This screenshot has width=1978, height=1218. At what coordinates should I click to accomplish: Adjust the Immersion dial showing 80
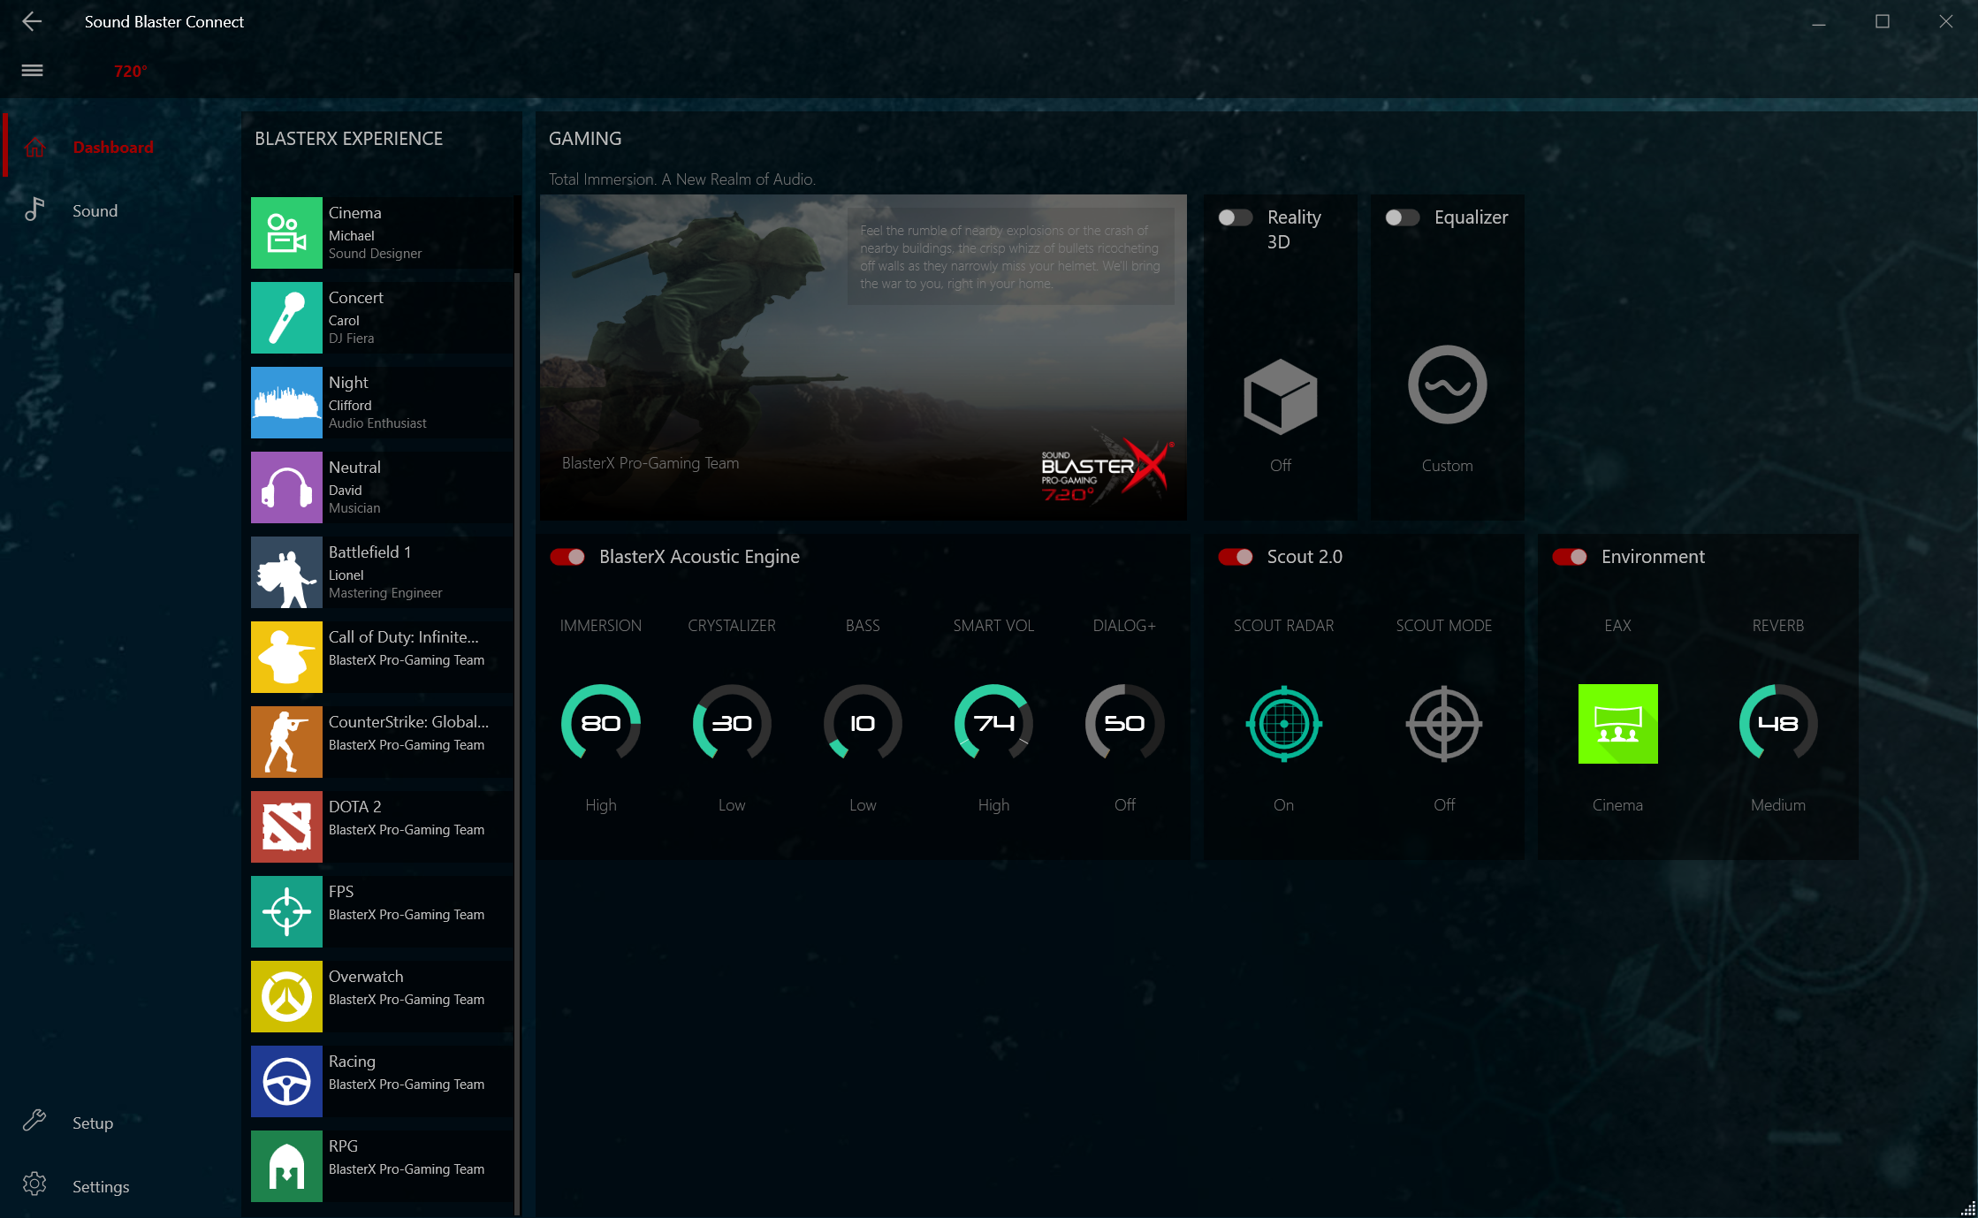[x=600, y=723]
